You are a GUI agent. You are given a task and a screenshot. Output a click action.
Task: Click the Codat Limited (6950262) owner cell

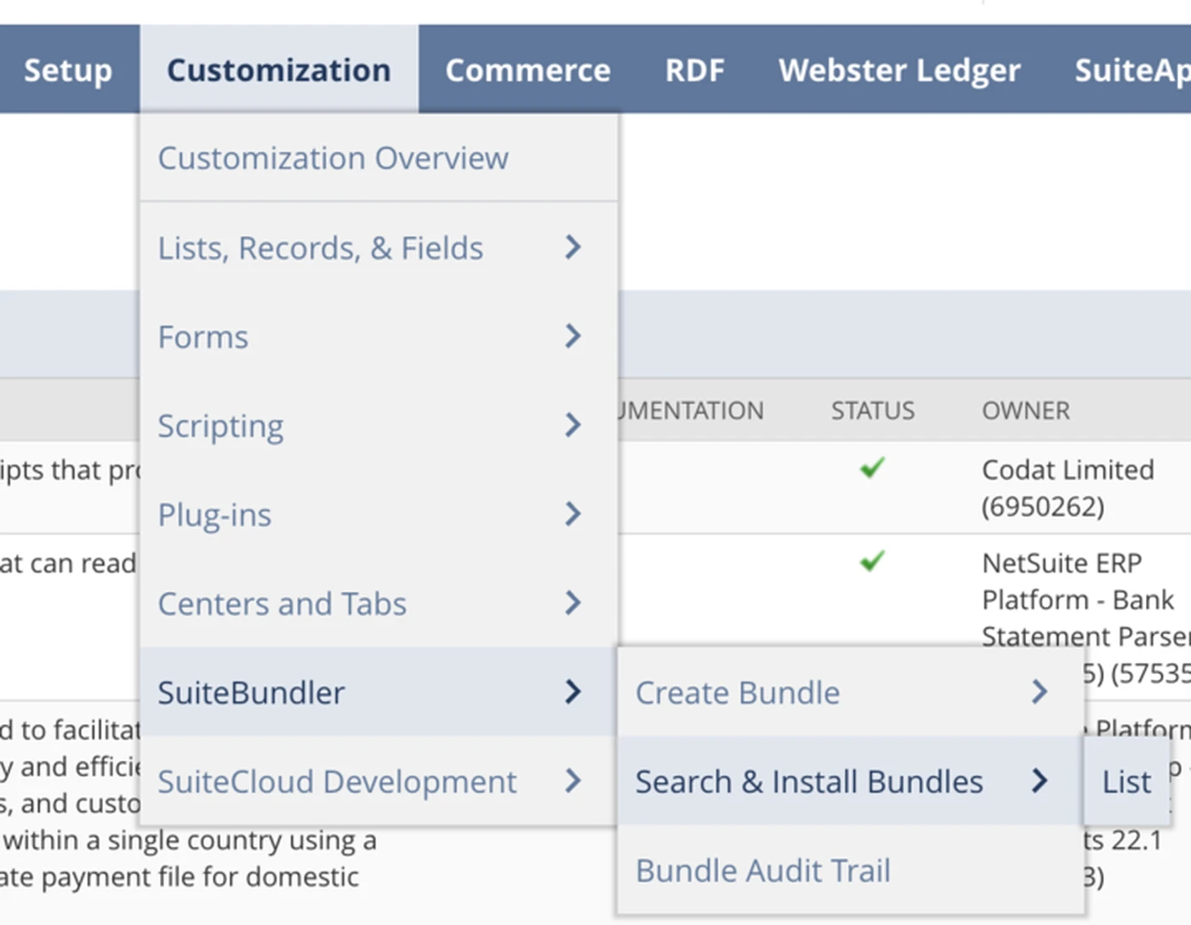pos(1068,488)
